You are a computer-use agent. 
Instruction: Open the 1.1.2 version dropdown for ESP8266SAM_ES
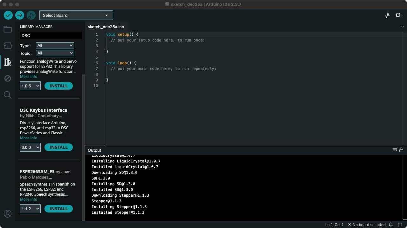[30, 209]
